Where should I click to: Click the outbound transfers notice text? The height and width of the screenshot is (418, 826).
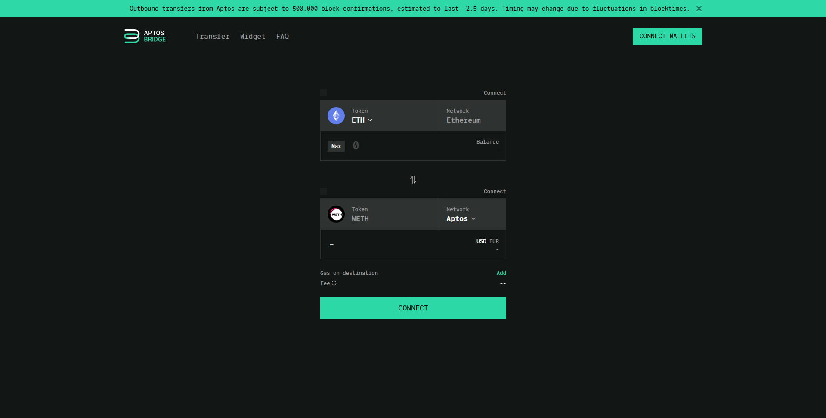click(x=409, y=9)
